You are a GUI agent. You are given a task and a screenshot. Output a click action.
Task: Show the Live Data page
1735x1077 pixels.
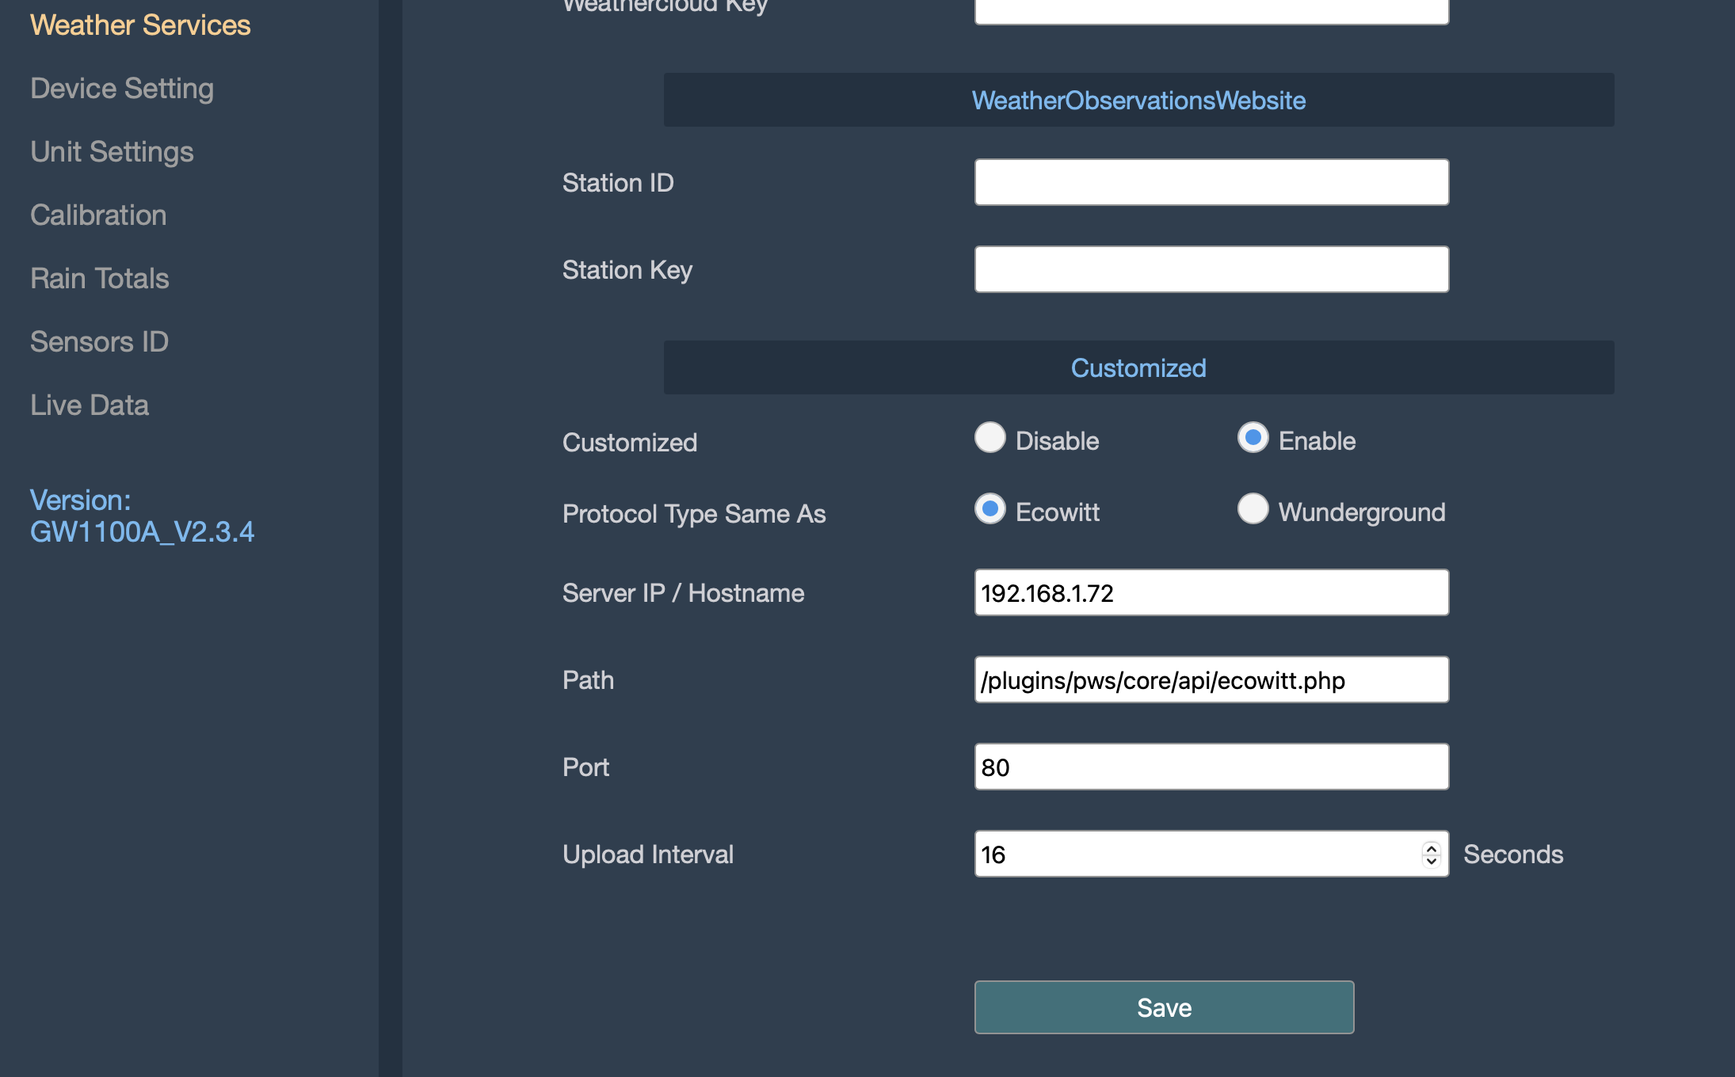tap(90, 405)
